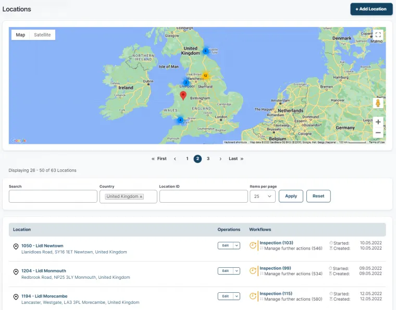396x310 pixels.
Task: Click Edit button for Lidl Morecambe
Action: tap(226, 296)
